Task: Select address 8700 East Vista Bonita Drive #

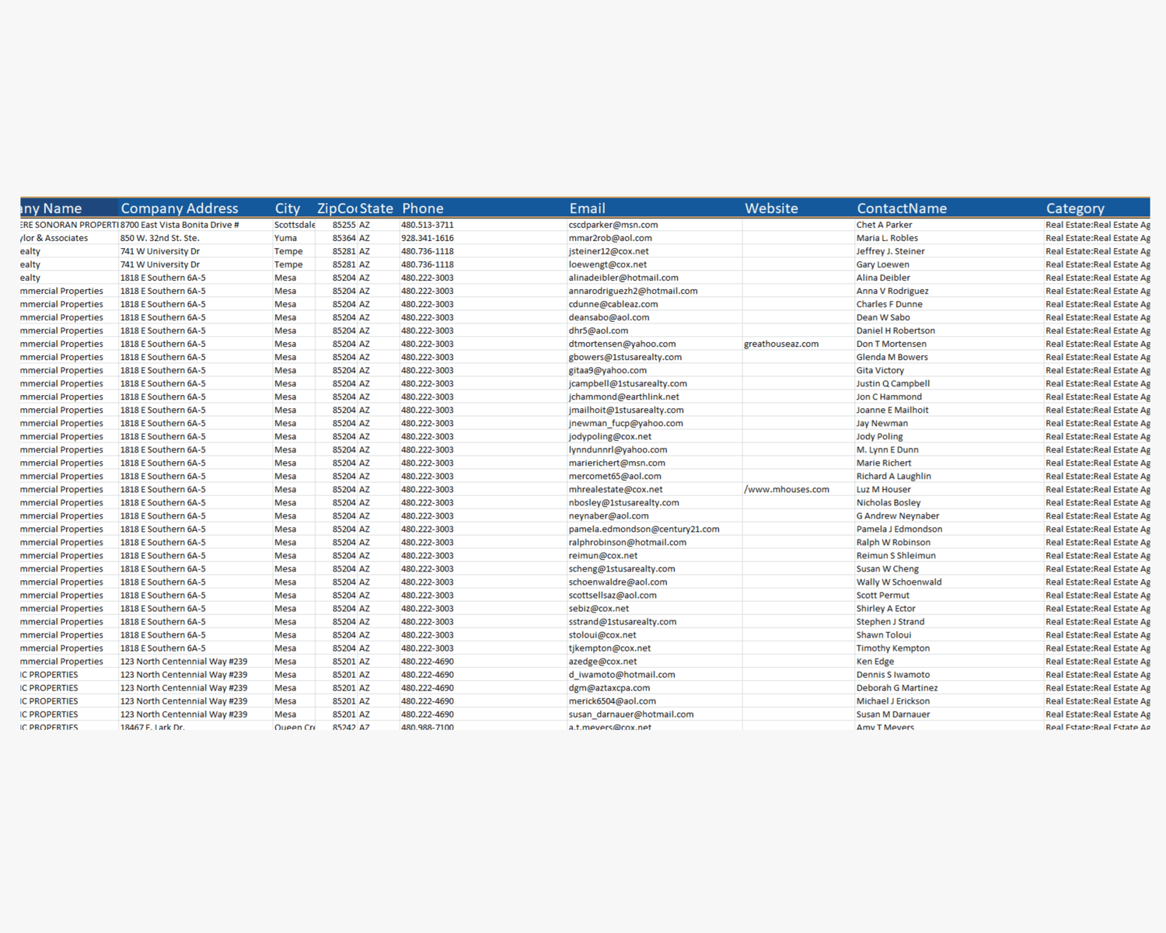Action: tap(180, 225)
